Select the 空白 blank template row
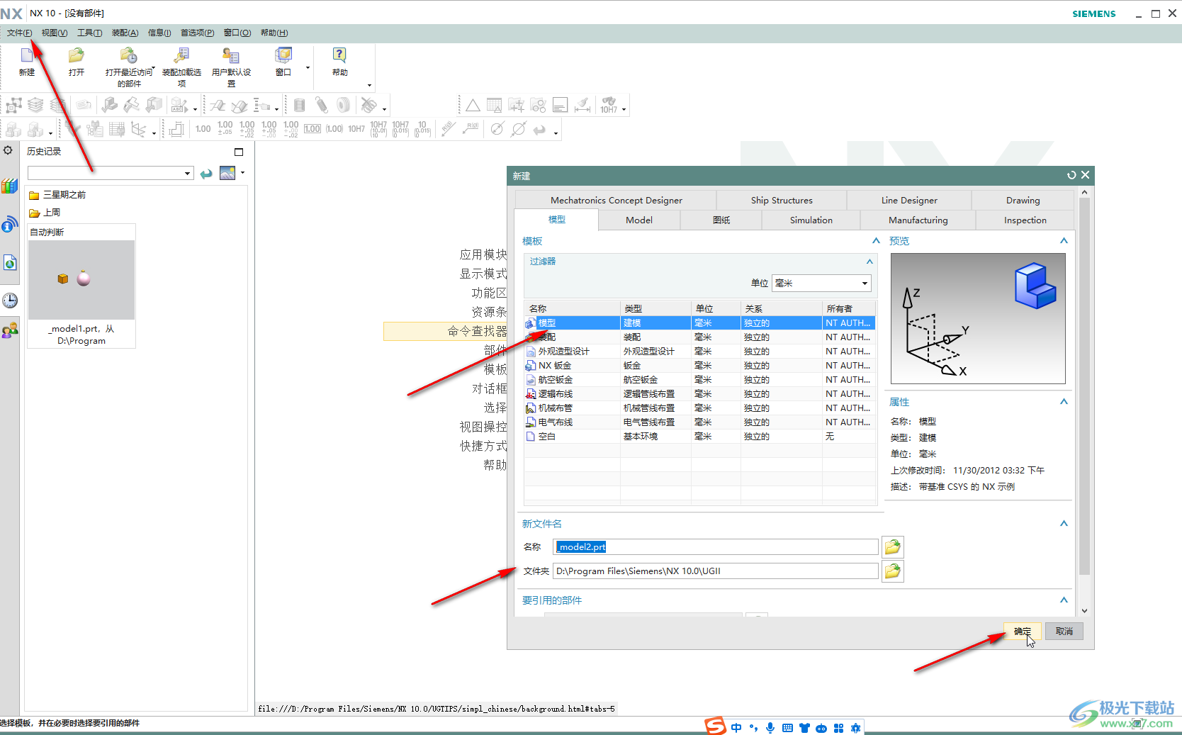1182x735 pixels. click(x=699, y=437)
